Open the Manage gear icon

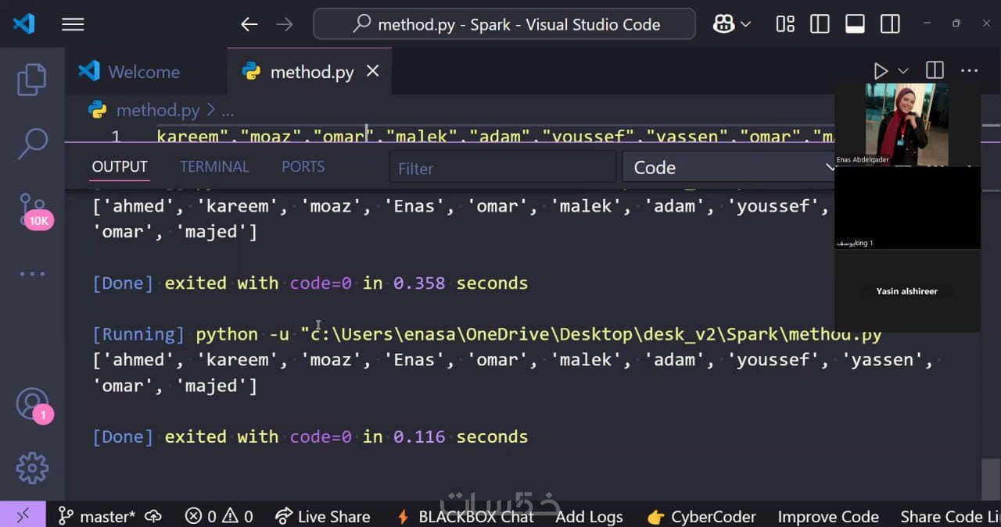tap(32, 468)
